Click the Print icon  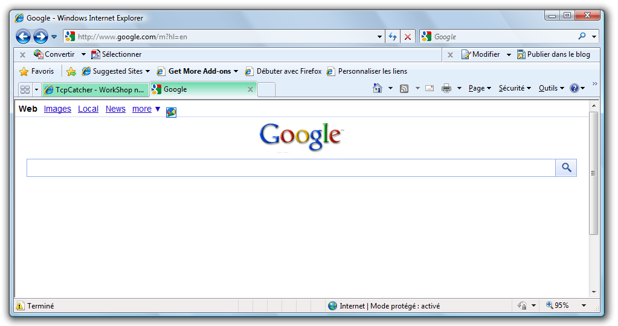pyautogui.click(x=446, y=88)
